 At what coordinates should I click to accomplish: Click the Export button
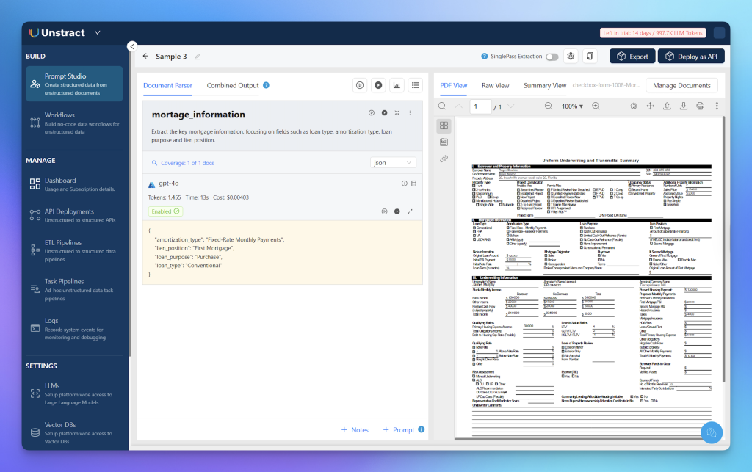point(632,57)
